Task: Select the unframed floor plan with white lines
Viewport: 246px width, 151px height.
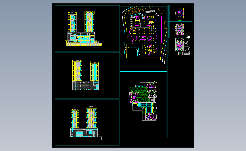Action: tap(183, 46)
